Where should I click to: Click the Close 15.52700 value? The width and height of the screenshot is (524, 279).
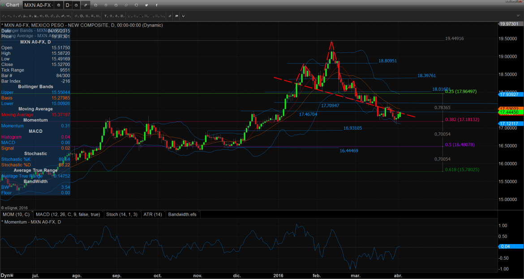click(x=60, y=64)
